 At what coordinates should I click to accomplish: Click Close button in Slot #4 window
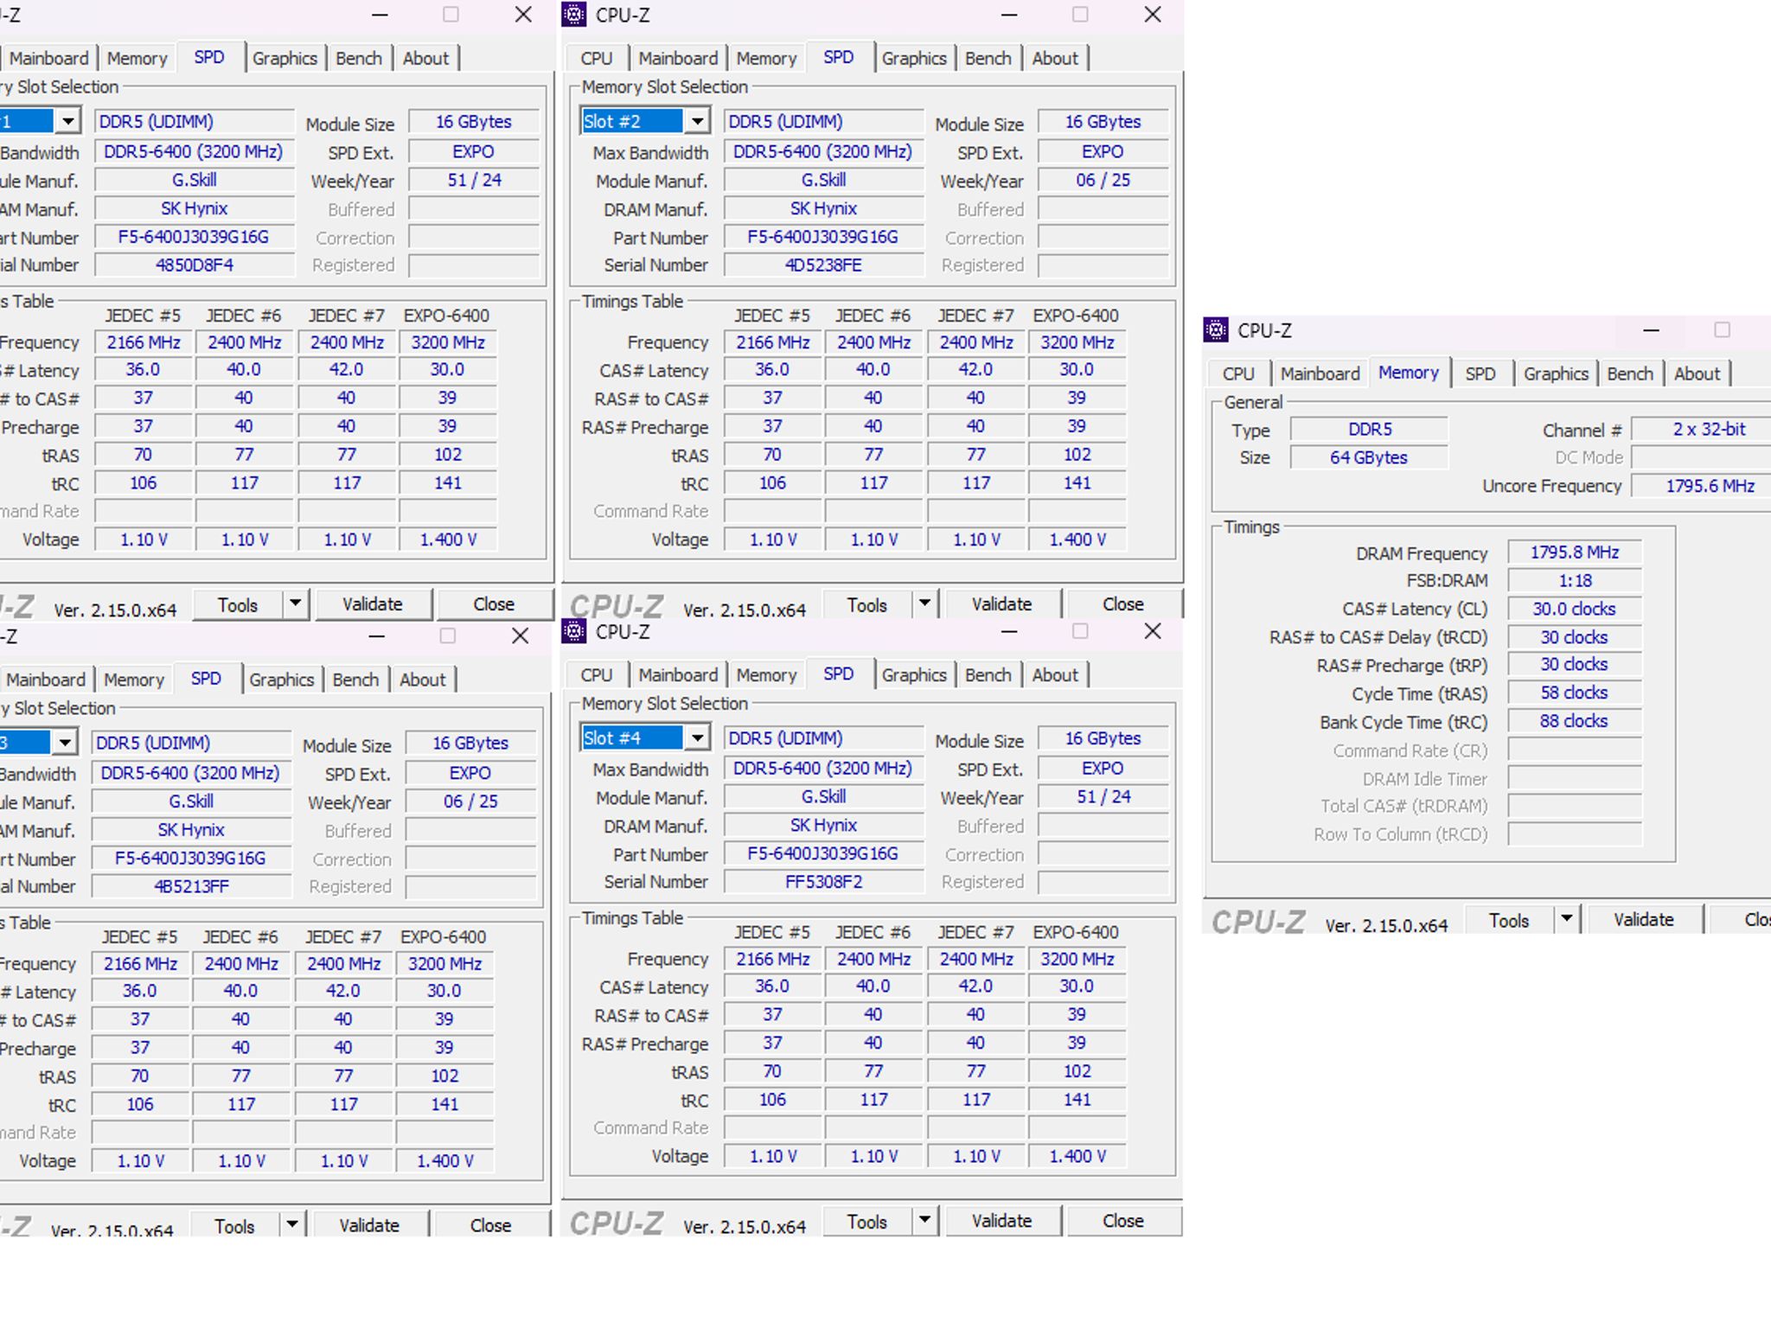pos(1122,1220)
